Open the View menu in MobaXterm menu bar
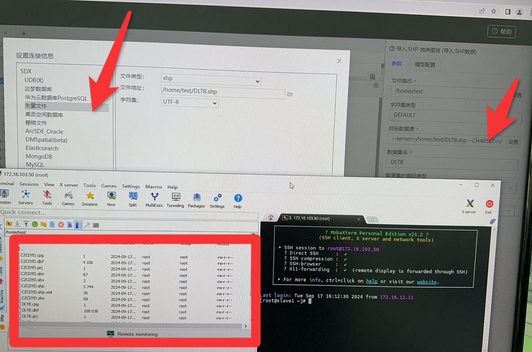 [49, 184]
